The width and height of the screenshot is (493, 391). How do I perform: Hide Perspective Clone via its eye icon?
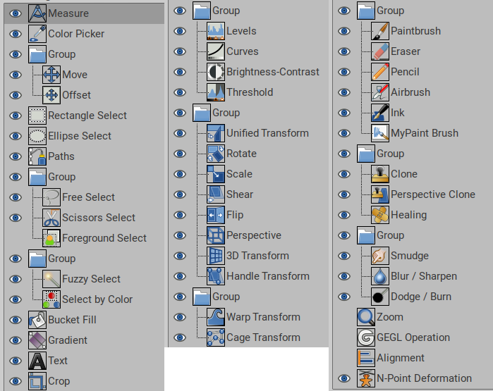click(344, 194)
